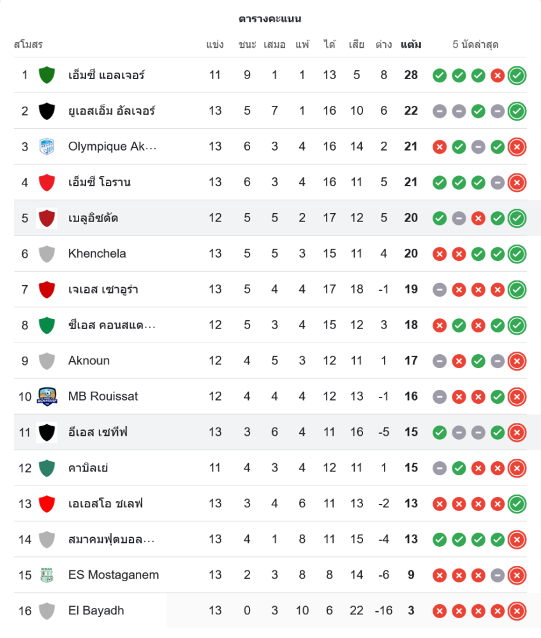The height and width of the screenshot is (638, 541).
Task: Click the Olympique Akbou club logo
Action: 47,147
